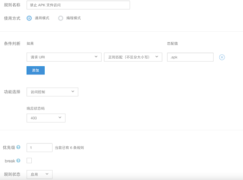Click the .apk match value field
This screenshot has height=180, width=243.
190,57
